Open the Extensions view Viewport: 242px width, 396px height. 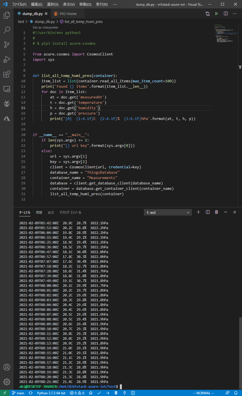tap(7, 74)
